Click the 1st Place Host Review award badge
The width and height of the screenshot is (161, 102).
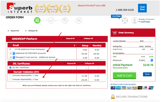[40, 9]
